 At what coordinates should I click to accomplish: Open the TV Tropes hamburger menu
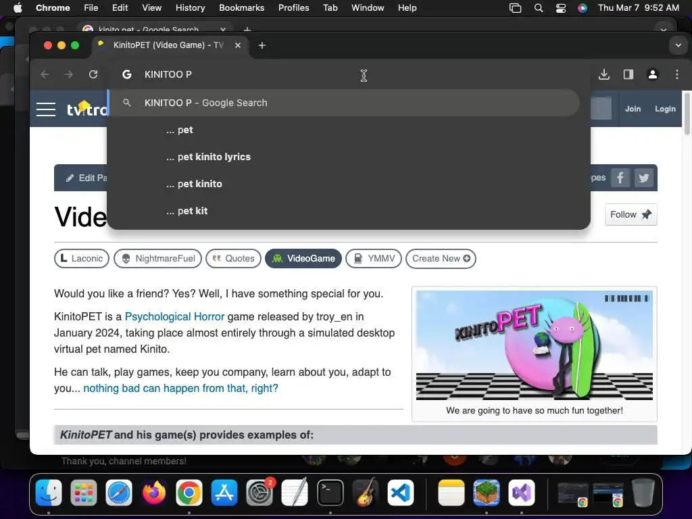click(x=46, y=109)
